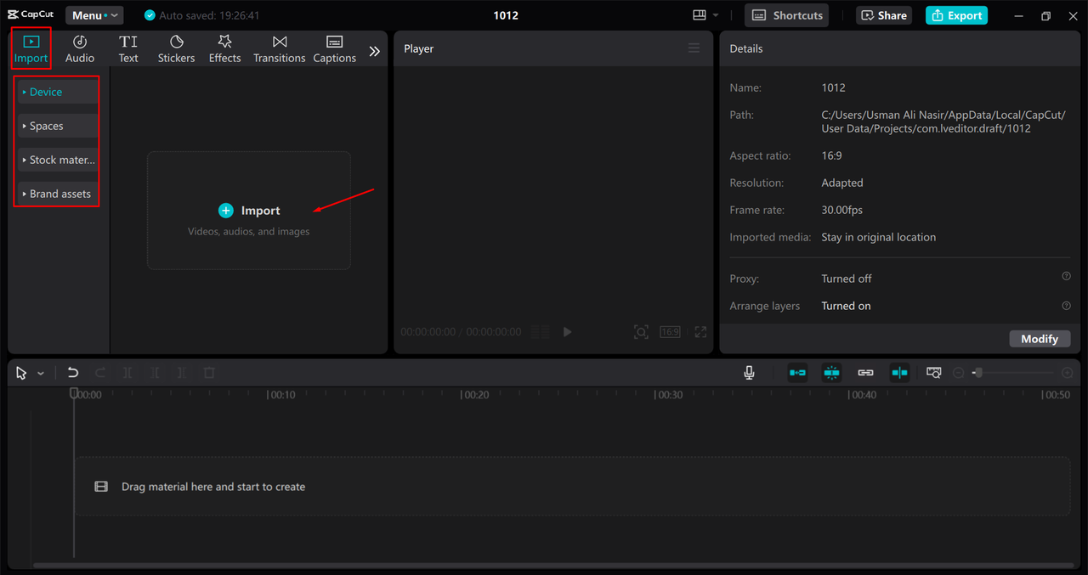This screenshot has width=1088, height=575.
Task: Open the Captions tab
Action: coord(335,48)
